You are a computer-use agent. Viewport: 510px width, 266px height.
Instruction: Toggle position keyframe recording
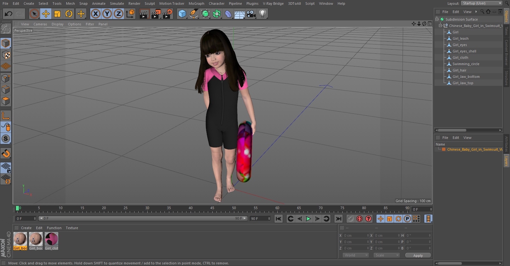(x=381, y=219)
